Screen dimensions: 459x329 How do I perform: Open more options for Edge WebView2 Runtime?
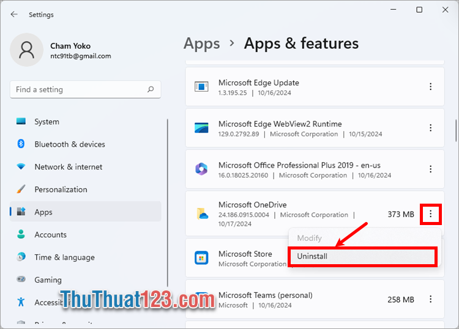click(430, 128)
